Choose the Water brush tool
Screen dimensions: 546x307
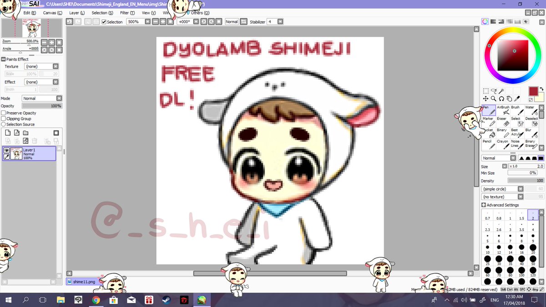[531, 110]
